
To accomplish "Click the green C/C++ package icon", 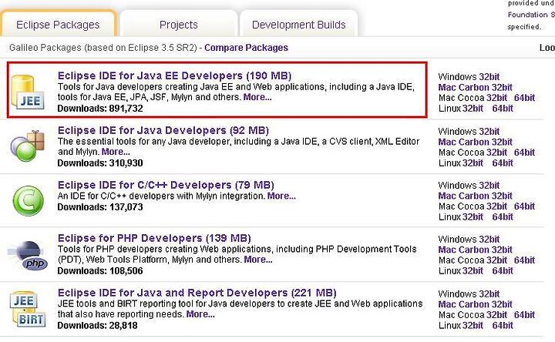I will (x=28, y=201).
